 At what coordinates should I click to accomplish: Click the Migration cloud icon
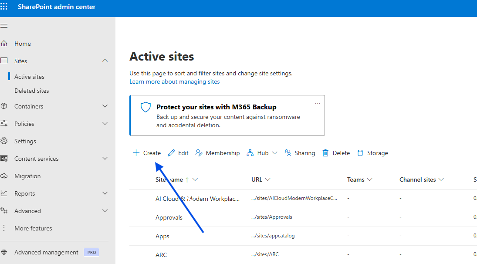pos(4,176)
